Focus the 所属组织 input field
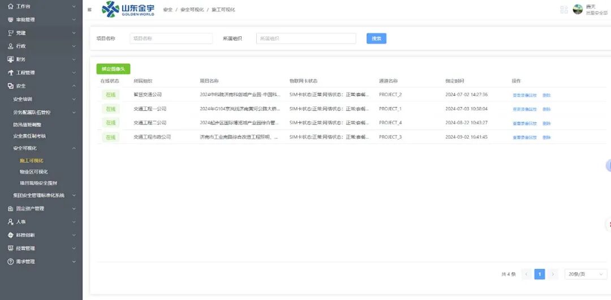Image resolution: width=611 pixels, height=300 pixels. coord(306,38)
